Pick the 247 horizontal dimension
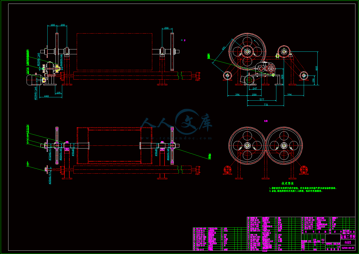The image size is (359, 254). (255, 89)
